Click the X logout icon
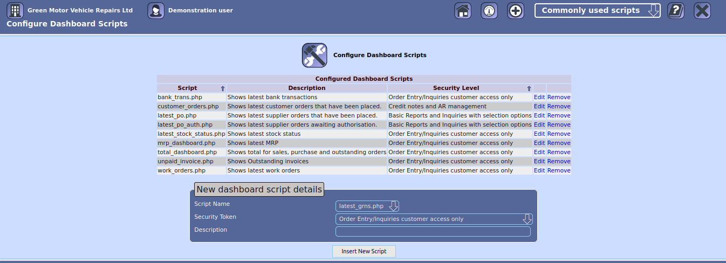Viewport: 726px width, 263px height. (x=702, y=11)
